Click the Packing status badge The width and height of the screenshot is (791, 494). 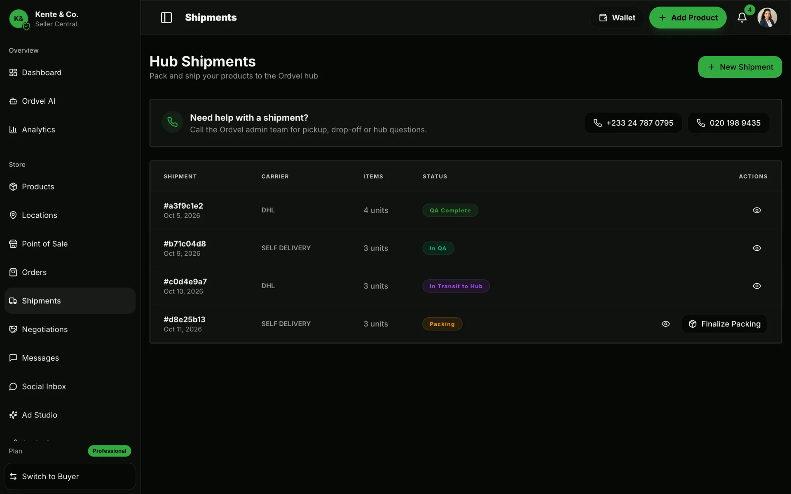coord(442,324)
